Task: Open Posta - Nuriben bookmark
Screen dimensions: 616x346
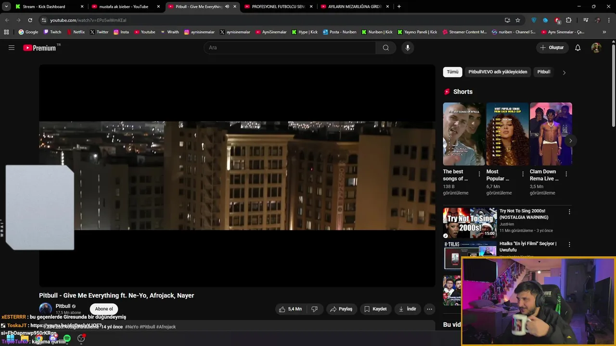Action: [339, 32]
